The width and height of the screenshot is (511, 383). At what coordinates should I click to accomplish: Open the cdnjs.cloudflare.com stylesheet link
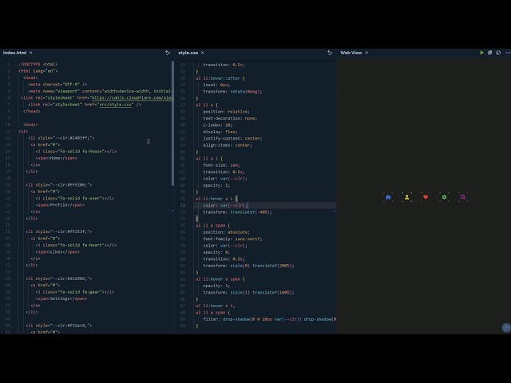pyautogui.click(x=133, y=97)
